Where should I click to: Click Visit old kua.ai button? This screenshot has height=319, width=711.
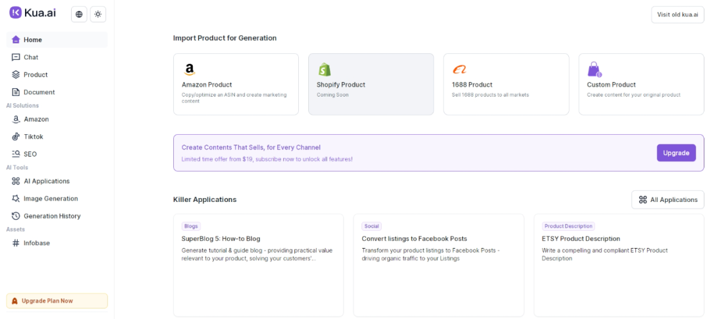point(677,14)
